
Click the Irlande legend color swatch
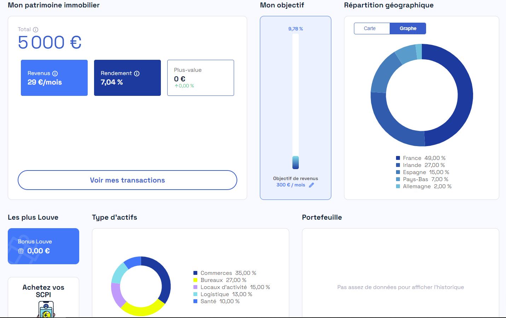point(398,165)
